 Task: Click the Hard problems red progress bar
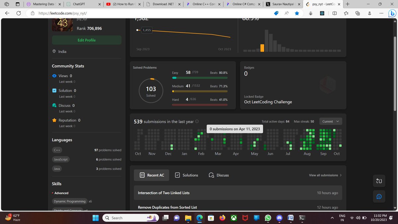point(200,105)
